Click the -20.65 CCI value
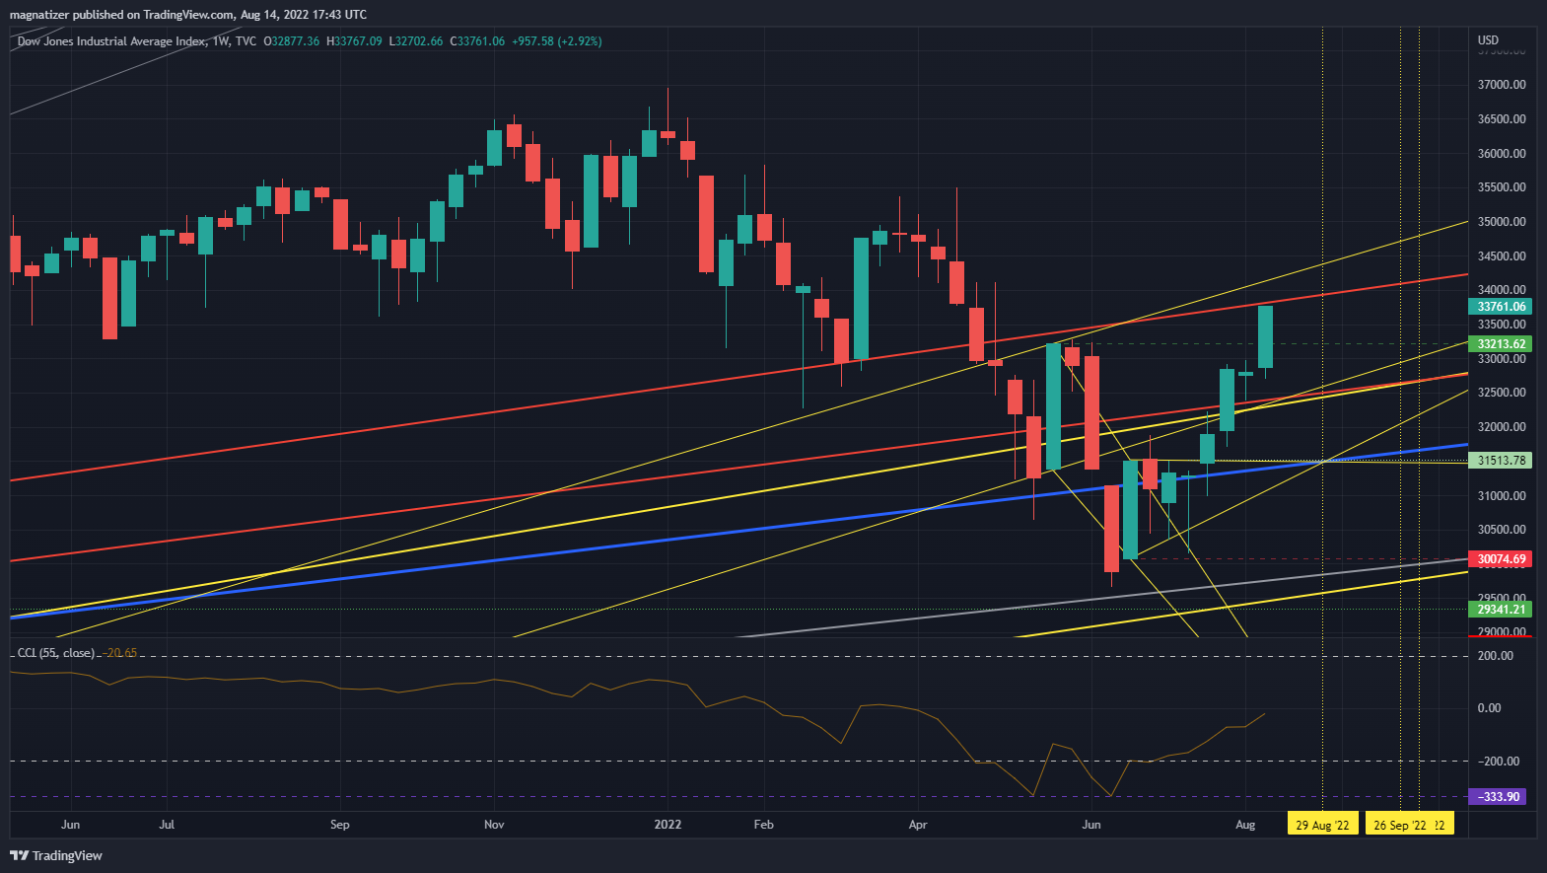The image size is (1547, 873). click(120, 653)
